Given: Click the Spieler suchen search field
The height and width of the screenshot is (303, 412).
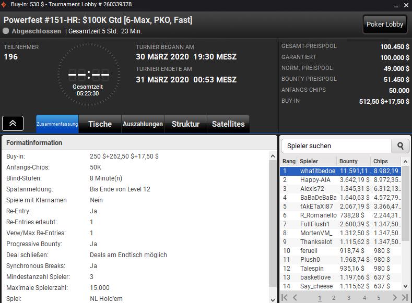Looking at the screenshot, I should (x=337, y=146).
